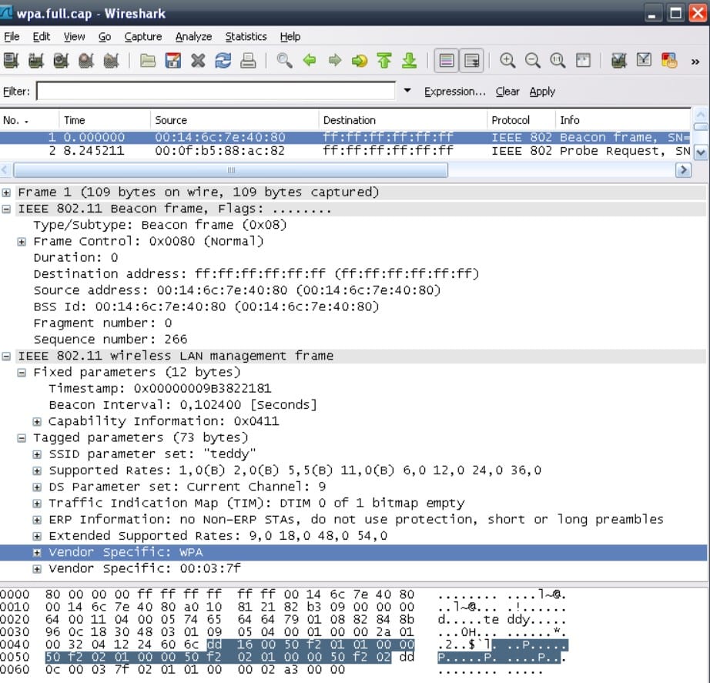Print packets printer icon
Viewport: 710px width, 683px height.
(x=248, y=60)
